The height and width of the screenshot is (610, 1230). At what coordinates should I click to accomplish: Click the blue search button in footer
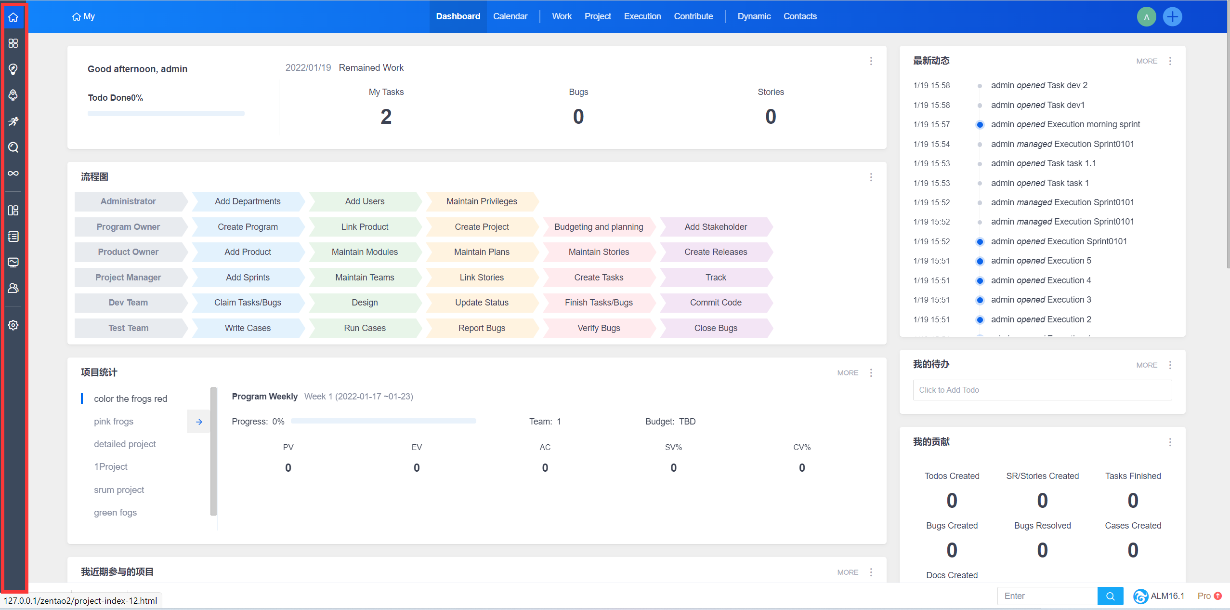(1110, 596)
